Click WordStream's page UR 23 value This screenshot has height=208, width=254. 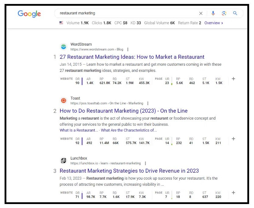[x=167, y=83]
